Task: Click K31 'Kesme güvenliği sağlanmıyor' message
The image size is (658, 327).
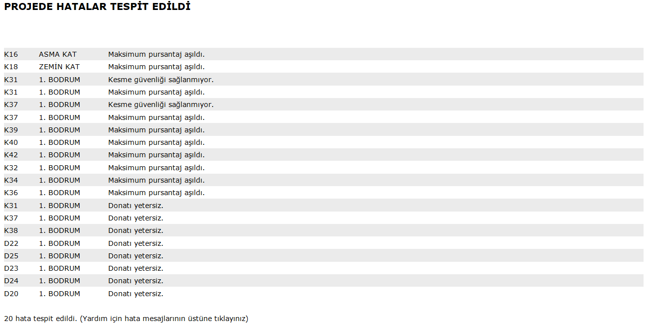Action: pos(161,80)
